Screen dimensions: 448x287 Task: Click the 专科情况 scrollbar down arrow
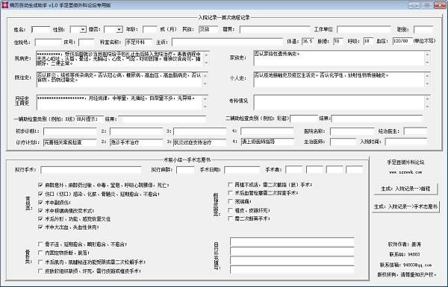(x=427, y=107)
